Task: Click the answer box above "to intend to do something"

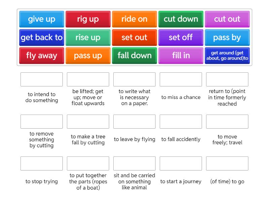Action: point(41,79)
